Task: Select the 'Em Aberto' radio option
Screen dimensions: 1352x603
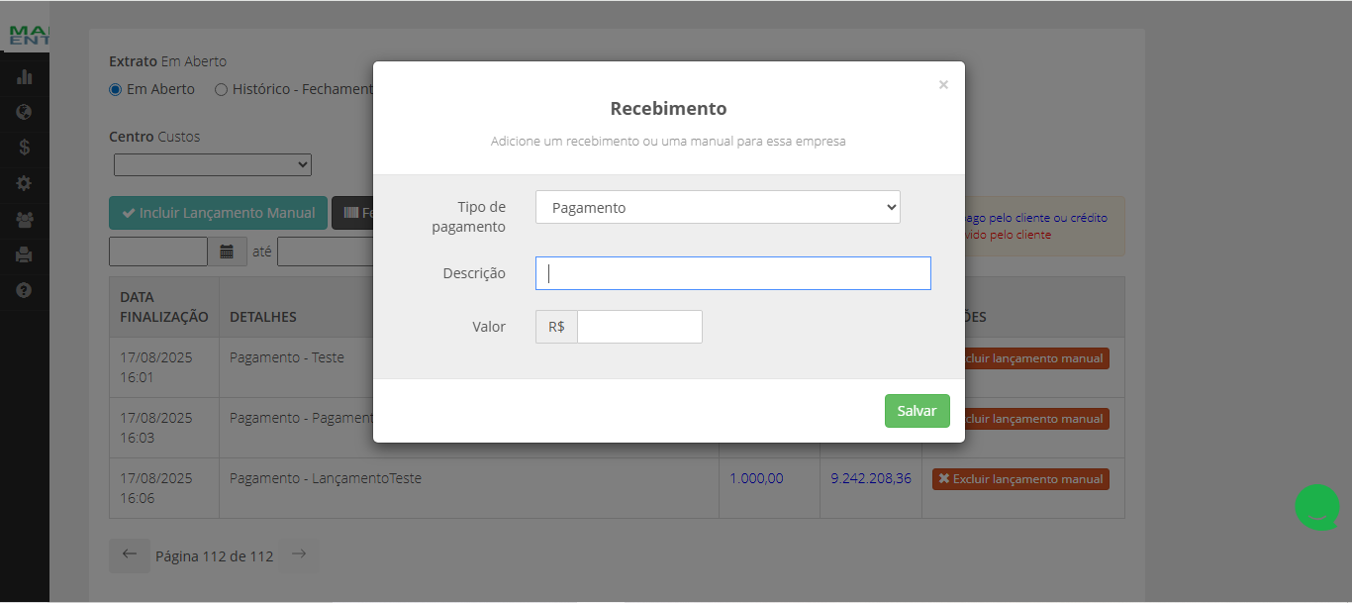Action: click(115, 89)
